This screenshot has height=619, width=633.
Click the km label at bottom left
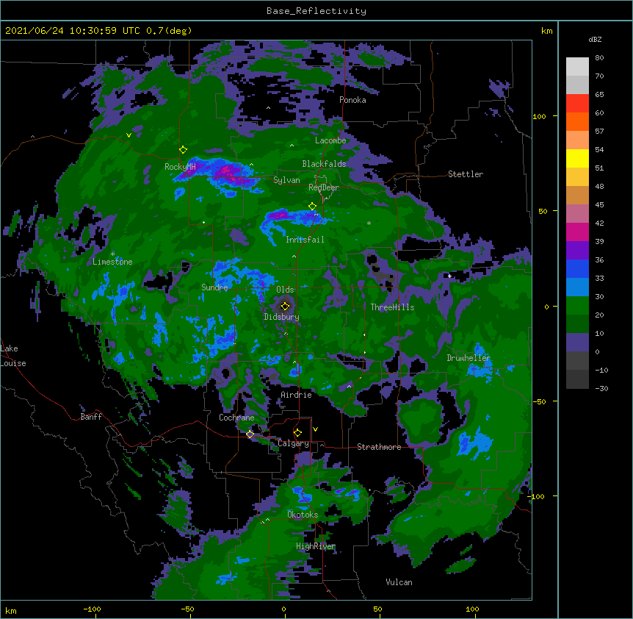coord(11,610)
